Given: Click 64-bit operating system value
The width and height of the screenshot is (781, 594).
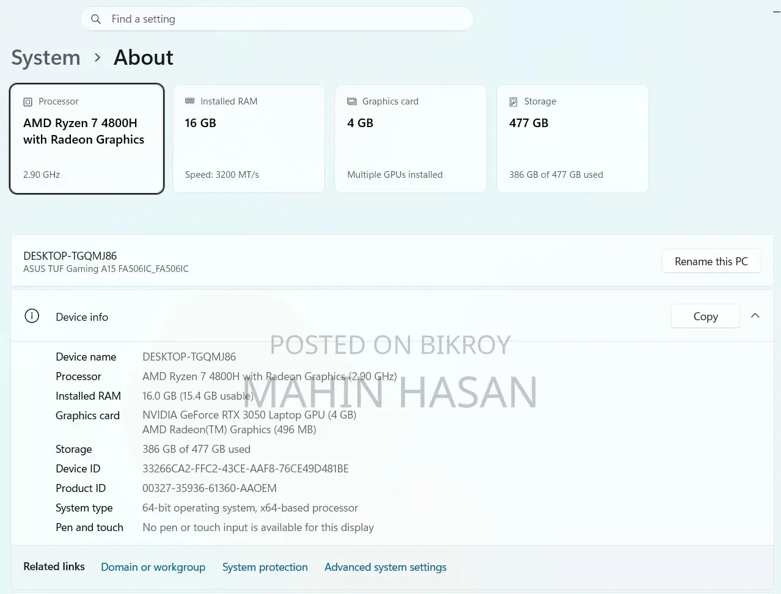Looking at the screenshot, I should pos(250,508).
